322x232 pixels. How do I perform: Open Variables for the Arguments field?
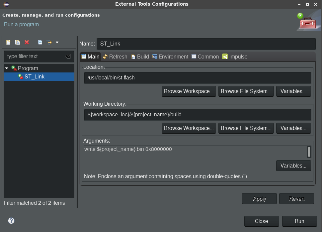pos(293,166)
